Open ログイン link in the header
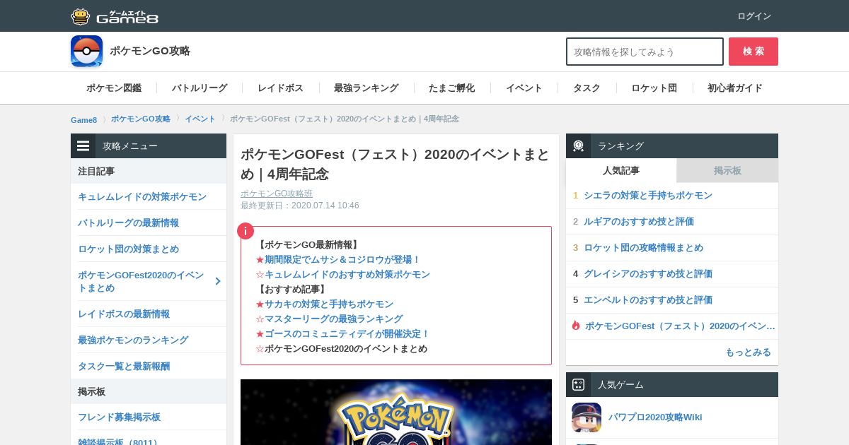849x445 pixels. (754, 16)
